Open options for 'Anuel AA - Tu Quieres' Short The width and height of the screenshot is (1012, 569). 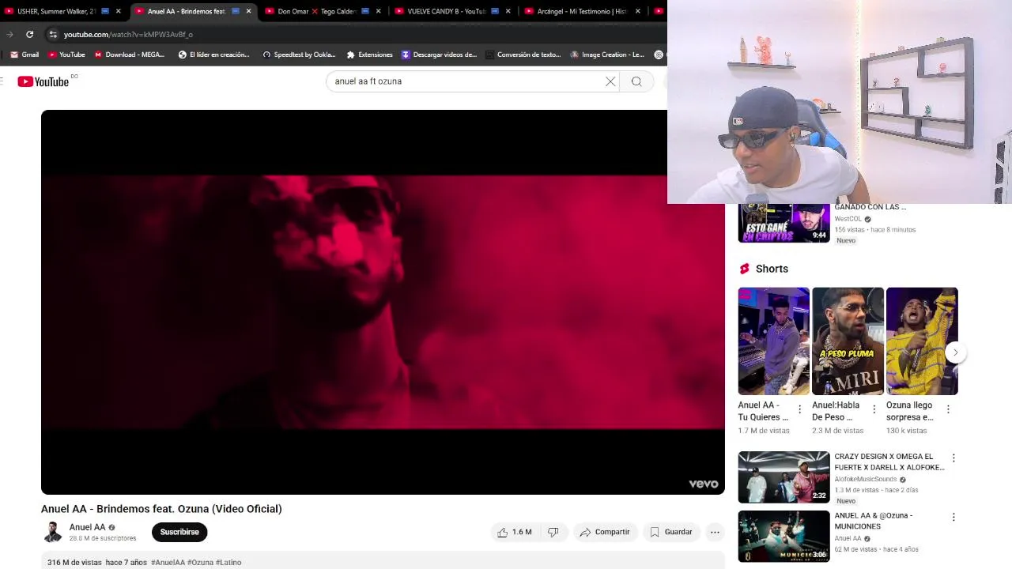(799, 409)
